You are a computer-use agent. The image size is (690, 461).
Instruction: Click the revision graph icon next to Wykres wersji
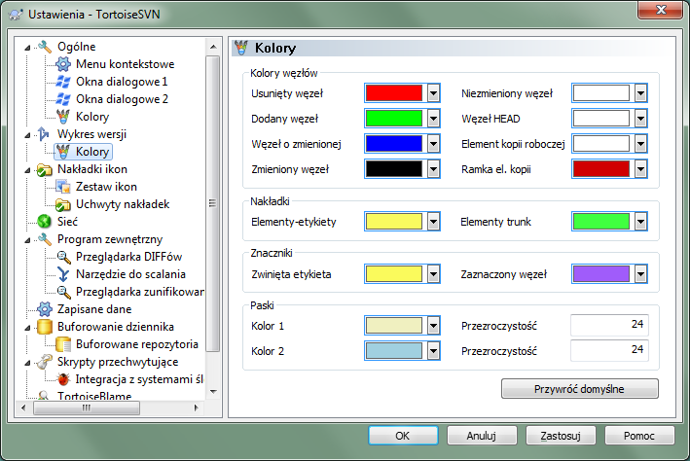click(45, 133)
